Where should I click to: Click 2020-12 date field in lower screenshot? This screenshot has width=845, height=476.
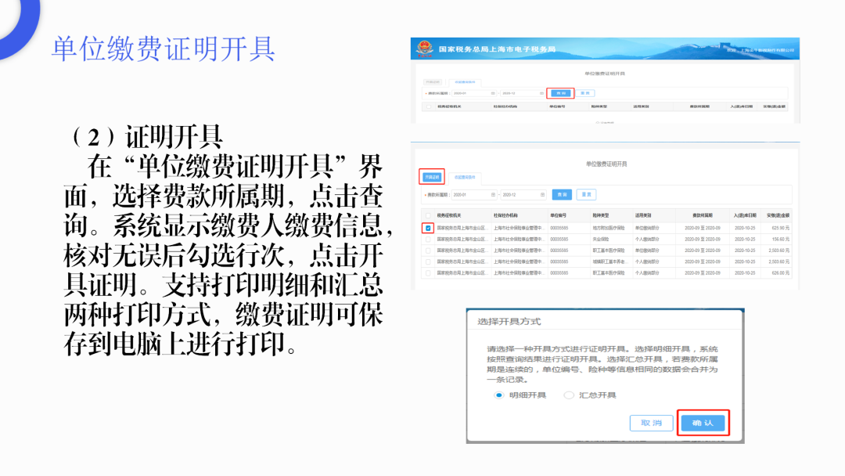pyautogui.click(x=523, y=195)
